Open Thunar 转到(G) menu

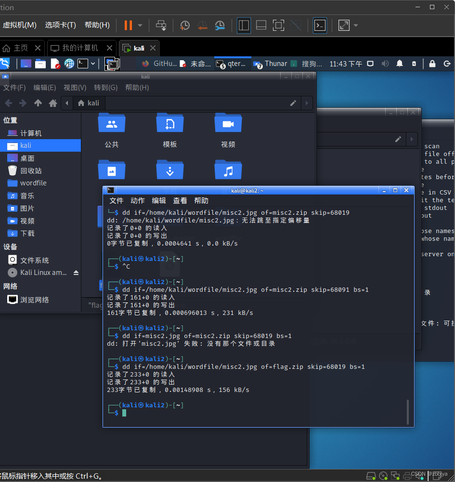tap(106, 88)
